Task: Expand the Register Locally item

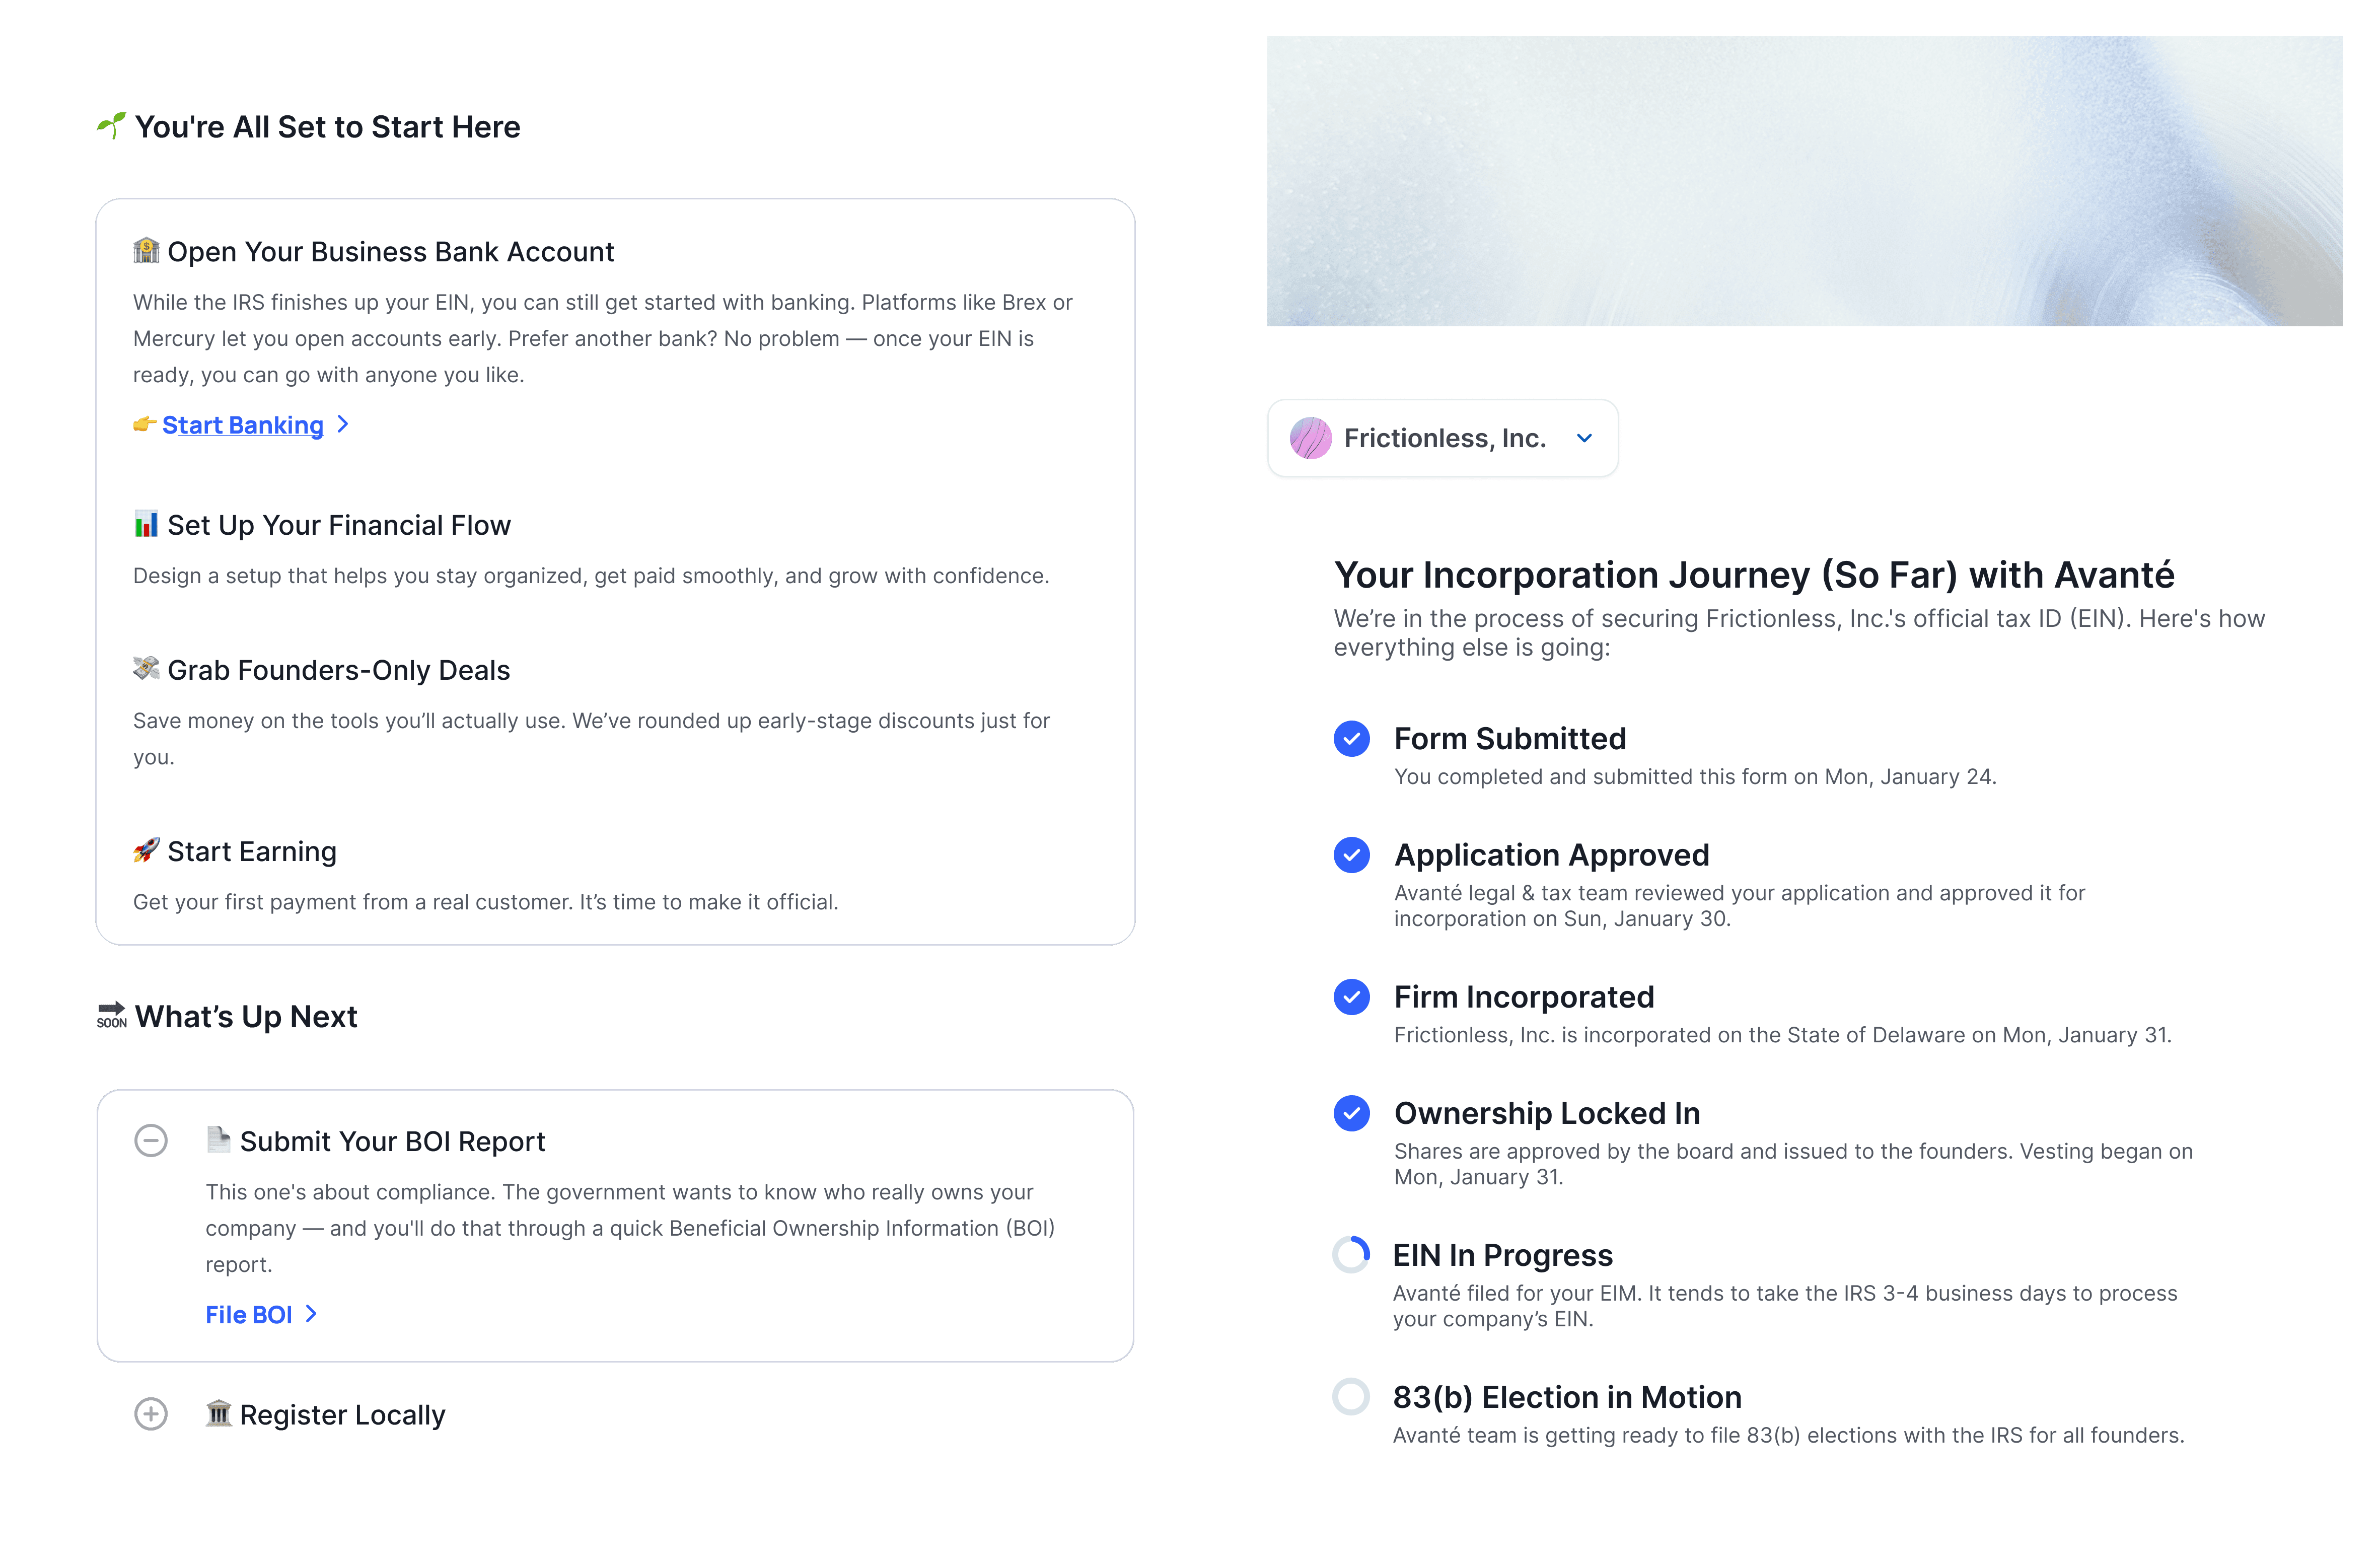Action: [151, 1414]
